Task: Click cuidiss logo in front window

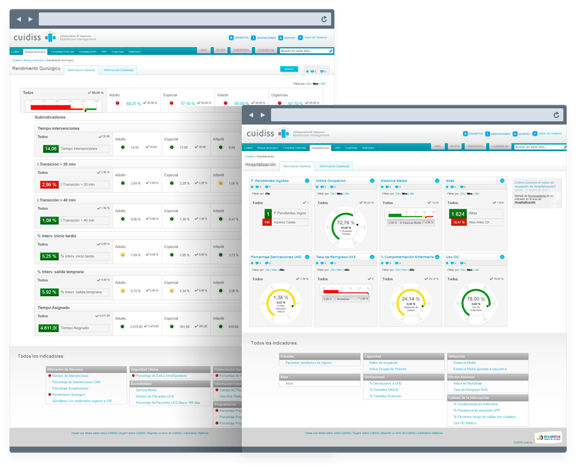Action: (x=268, y=133)
